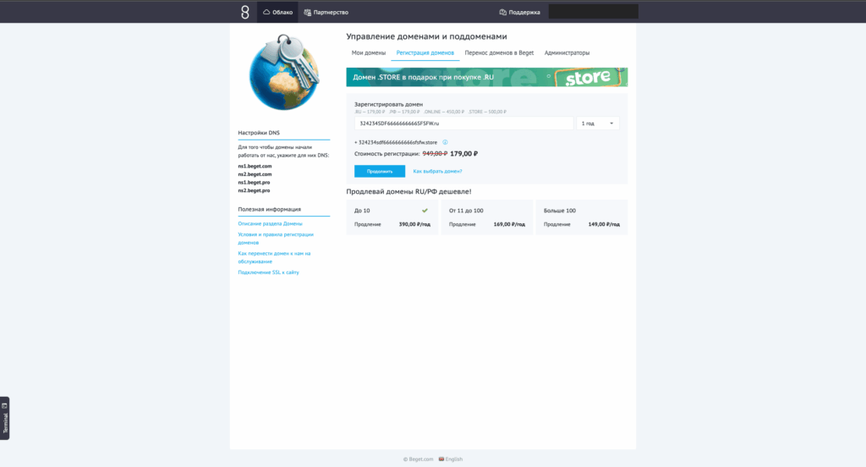Screen dimensions: 866x467
Task: Click the Beget logo in top bar
Action: tap(244, 12)
